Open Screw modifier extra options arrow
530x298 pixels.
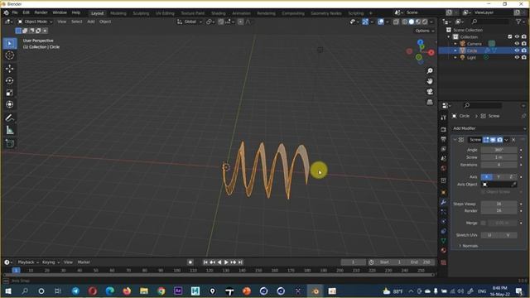(x=506, y=140)
